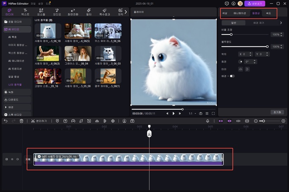Click the undo arrow in timeline toolbar
289x192 pixels.
point(6,121)
